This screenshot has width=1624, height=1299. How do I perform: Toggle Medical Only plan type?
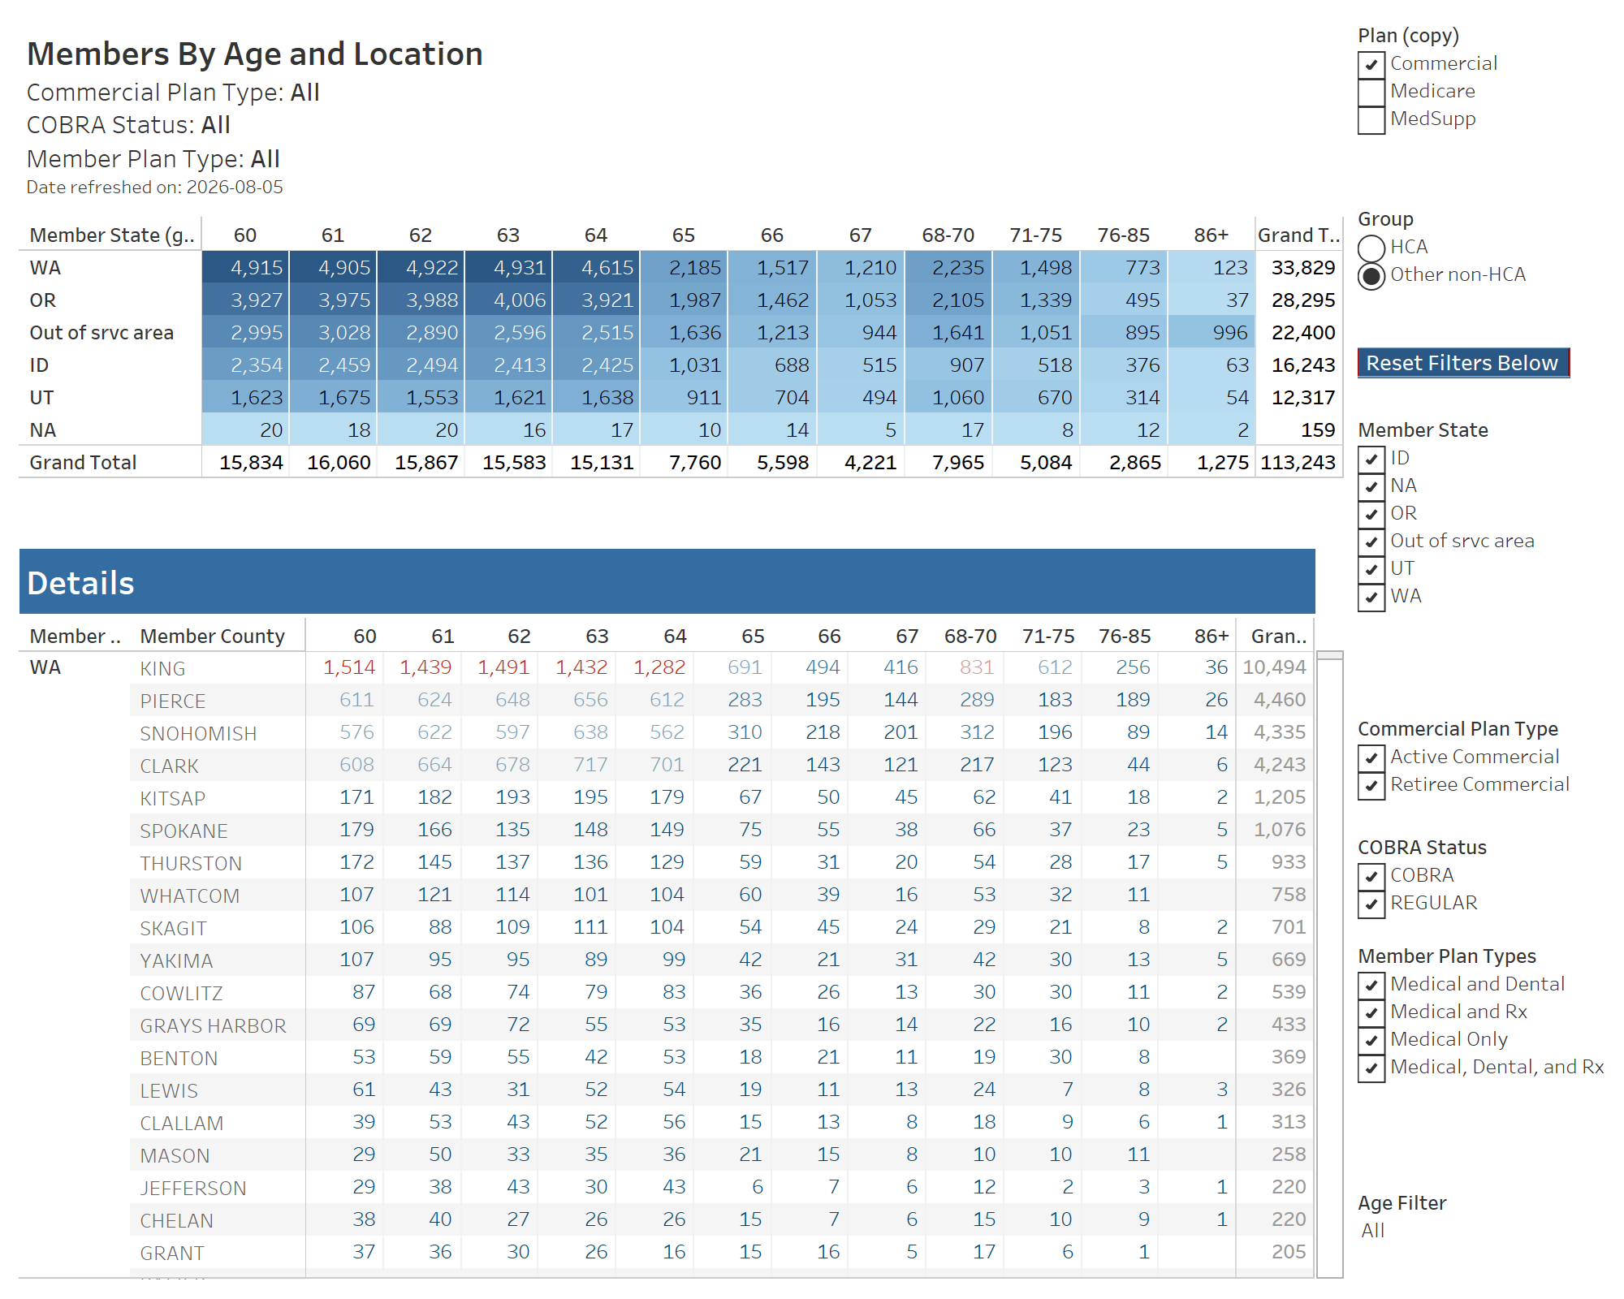coord(1371,1040)
